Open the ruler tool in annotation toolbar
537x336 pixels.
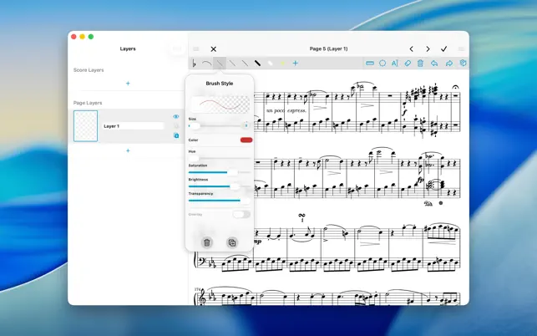coord(370,63)
